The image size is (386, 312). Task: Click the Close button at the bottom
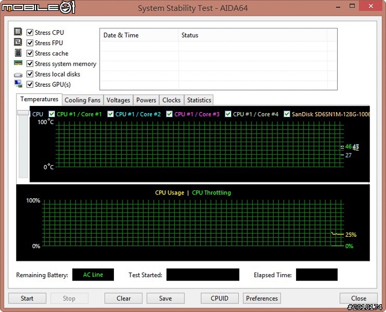(358, 298)
